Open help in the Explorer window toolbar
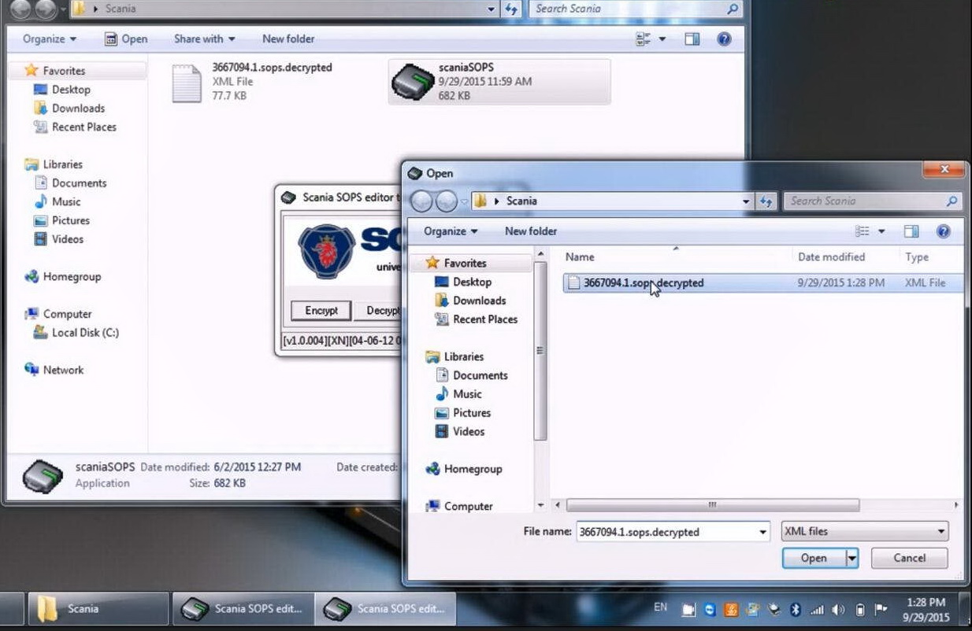Screen dimensions: 972x631 point(724,39)
